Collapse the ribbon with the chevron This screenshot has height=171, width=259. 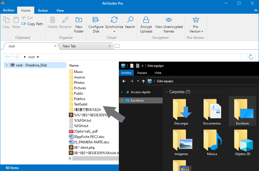[256, 10]
